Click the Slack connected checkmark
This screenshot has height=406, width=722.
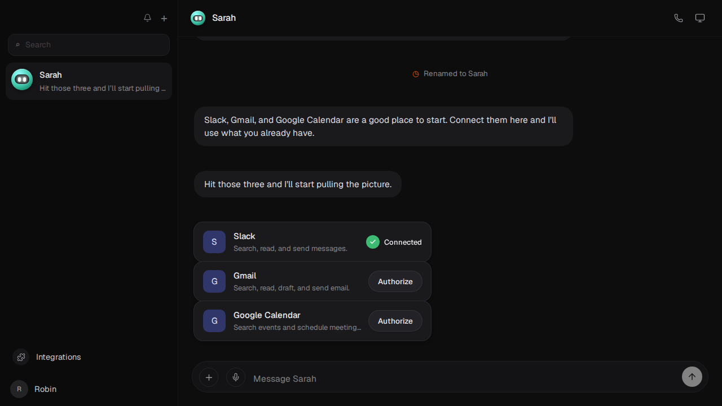coord(373,242)
